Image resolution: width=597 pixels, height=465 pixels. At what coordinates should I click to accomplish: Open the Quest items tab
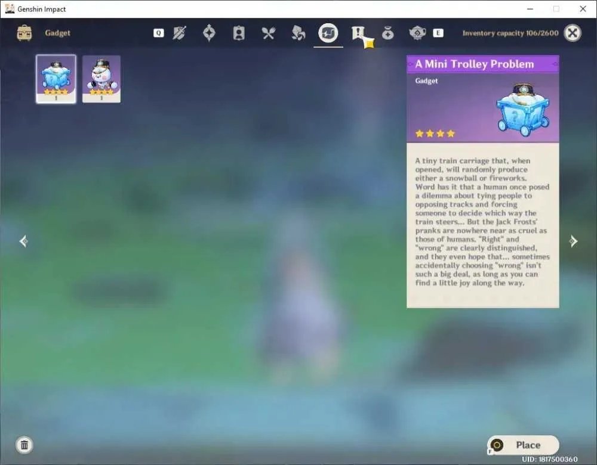358,33
